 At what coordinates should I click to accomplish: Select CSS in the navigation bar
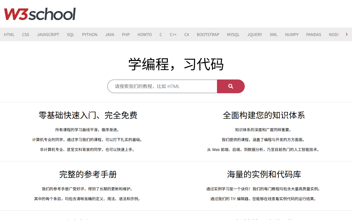[26, 35]
